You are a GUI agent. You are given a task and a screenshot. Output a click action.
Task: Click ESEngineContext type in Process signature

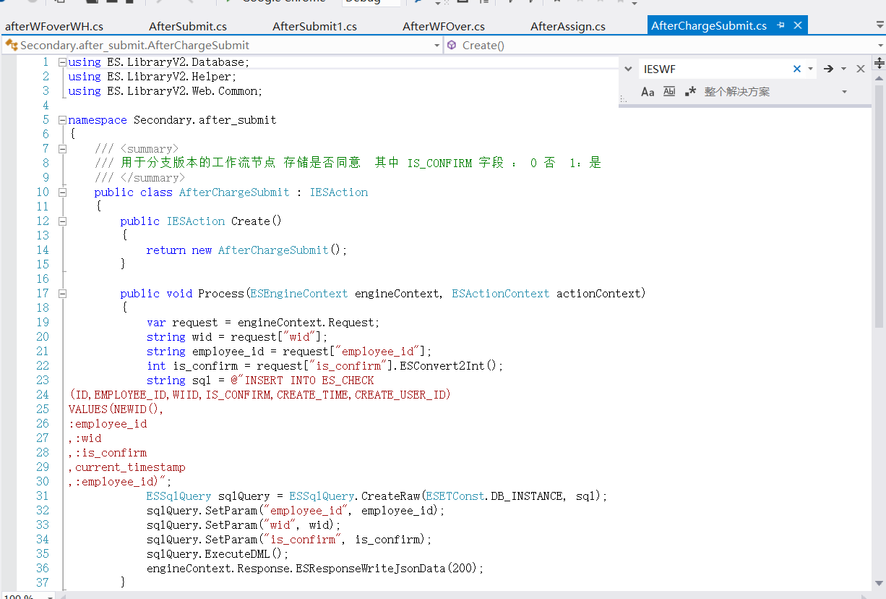pyautogui.click(x=299, y=294)
